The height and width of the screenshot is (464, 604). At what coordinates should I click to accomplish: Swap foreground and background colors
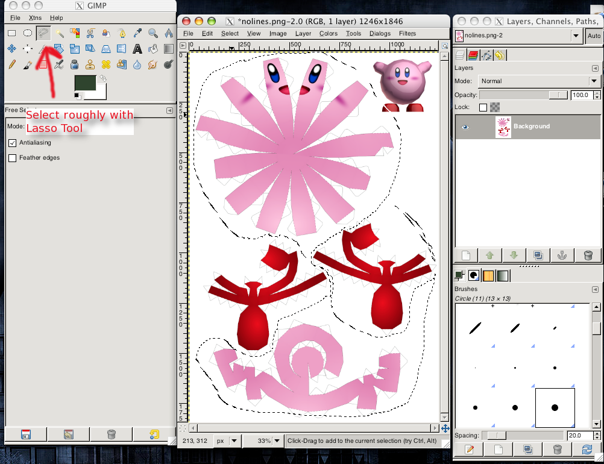pos(103,78)
